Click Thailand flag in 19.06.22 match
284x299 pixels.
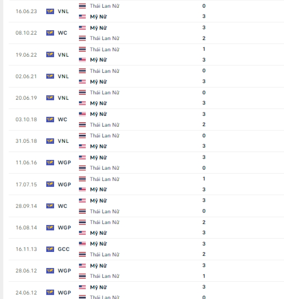[82, 49]
